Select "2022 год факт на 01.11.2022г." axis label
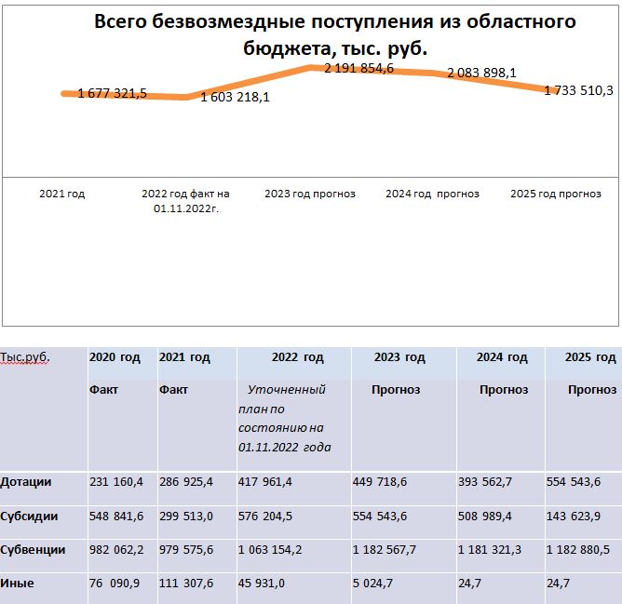 185,201
